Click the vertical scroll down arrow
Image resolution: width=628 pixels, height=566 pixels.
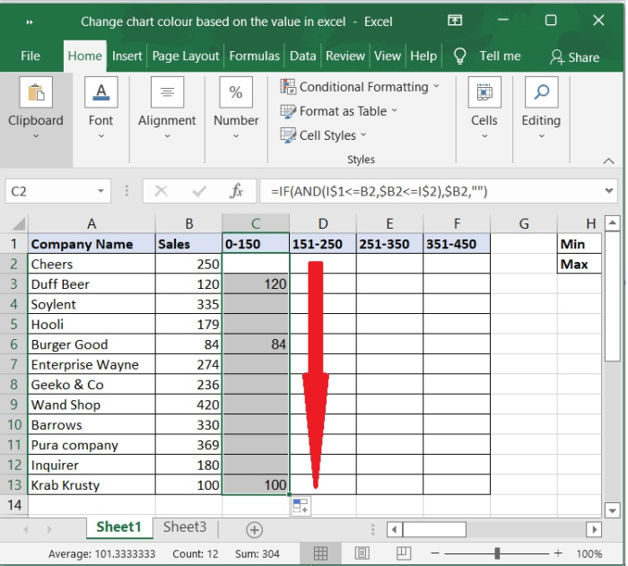tap(612, 510)
